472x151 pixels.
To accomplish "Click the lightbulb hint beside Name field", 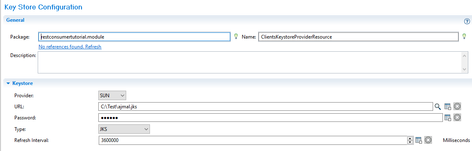I will 464,37.
